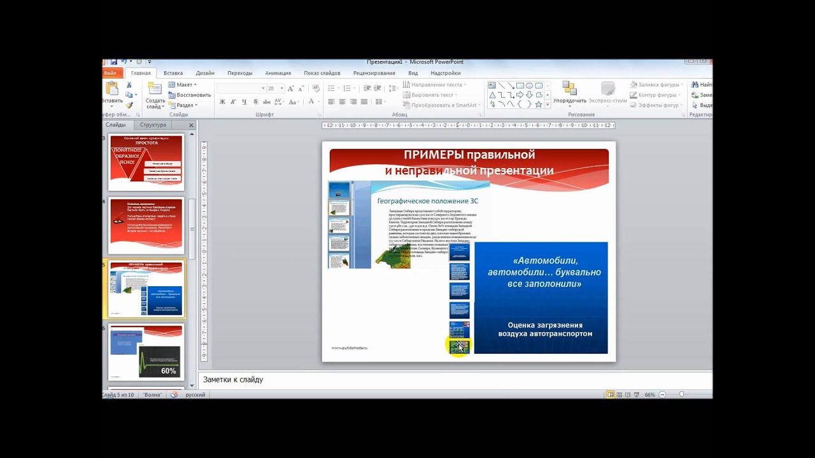Select the Rectangle shape in gallery
Image resolution: width=815 pixels, height=458 pixels.
click(x=520, y=85)
